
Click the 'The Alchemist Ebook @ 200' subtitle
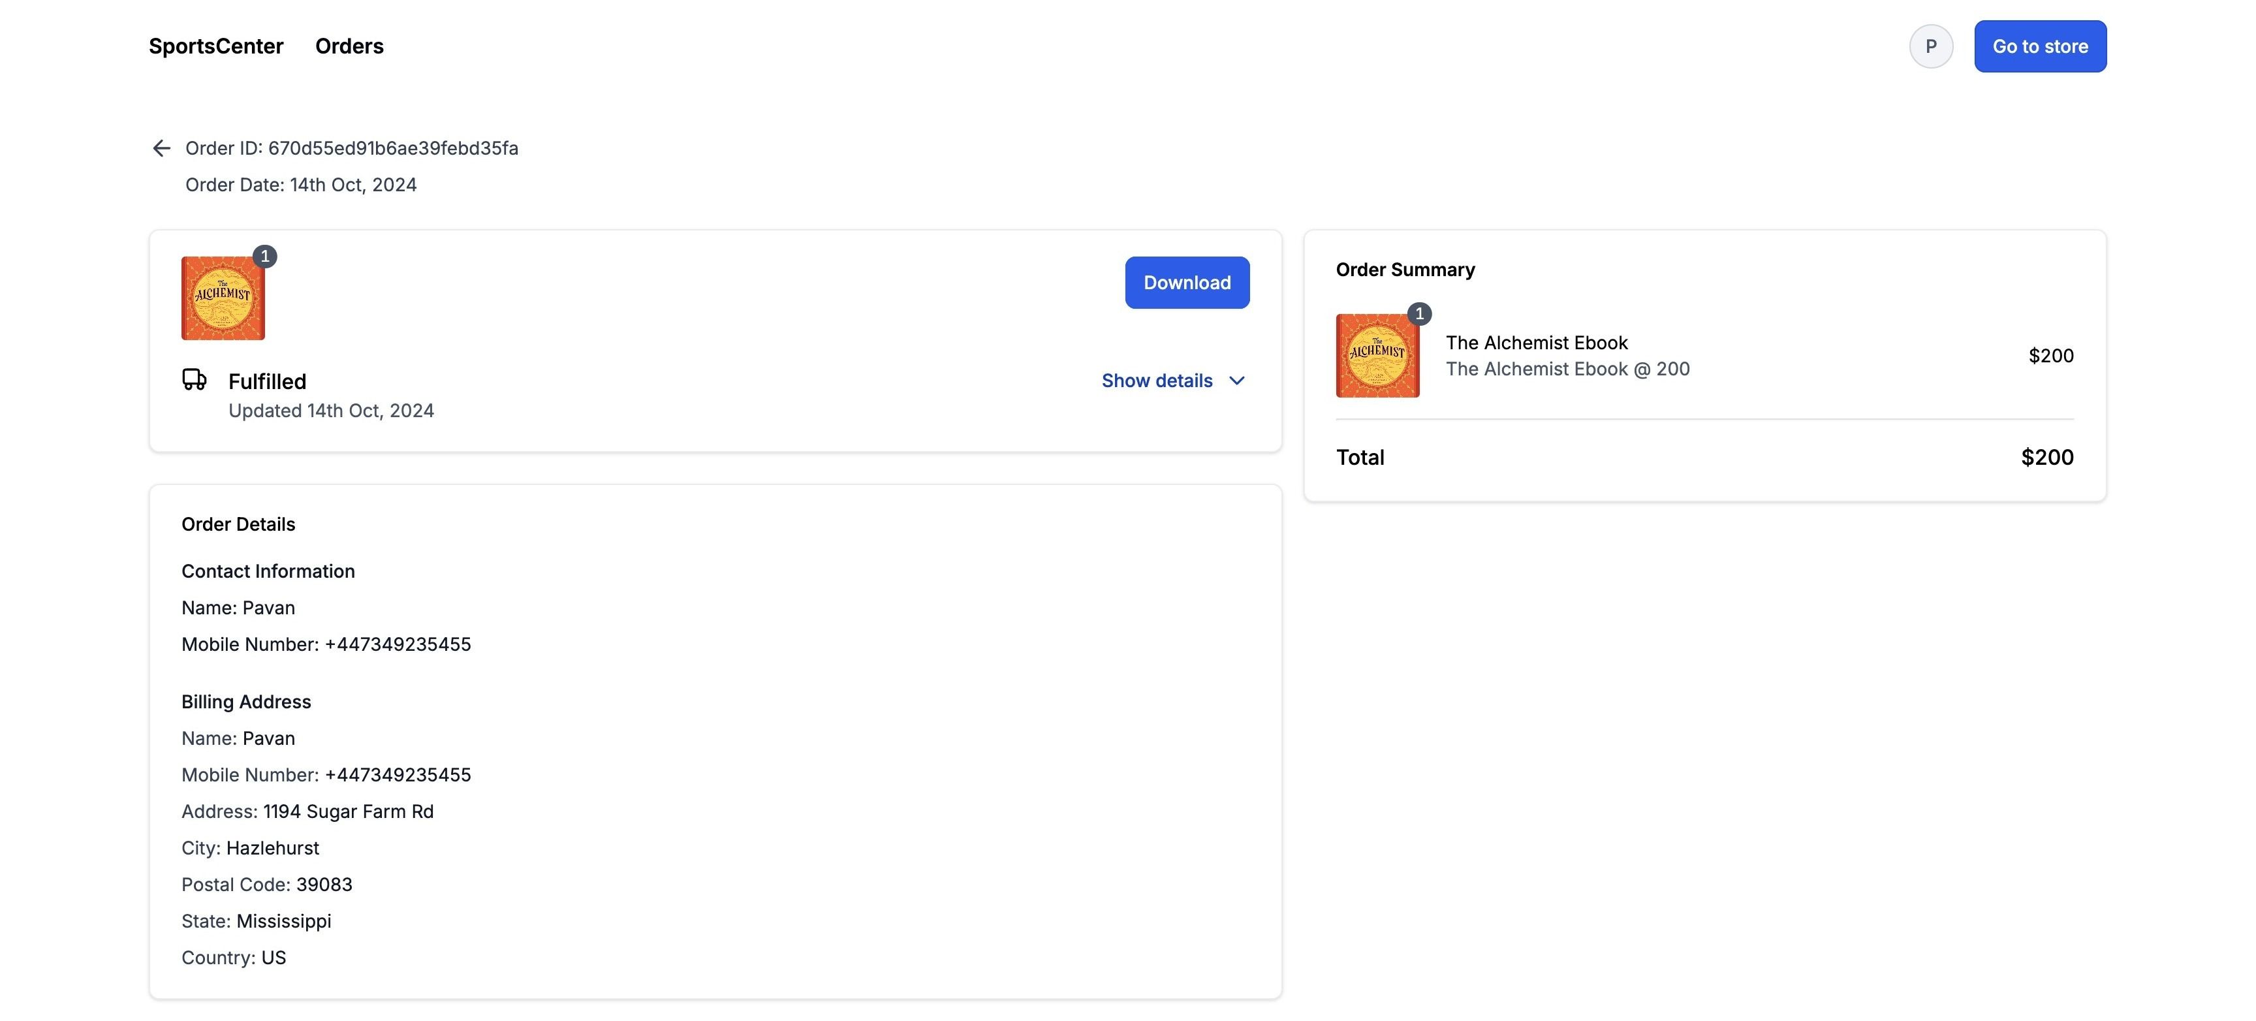[x=1567, y=369]
